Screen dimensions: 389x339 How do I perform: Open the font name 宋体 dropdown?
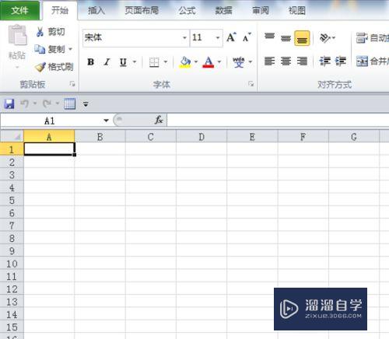(x=184, y=38)
